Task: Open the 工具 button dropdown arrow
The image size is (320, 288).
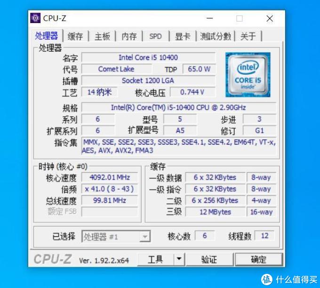Action: tap(179, 259)
